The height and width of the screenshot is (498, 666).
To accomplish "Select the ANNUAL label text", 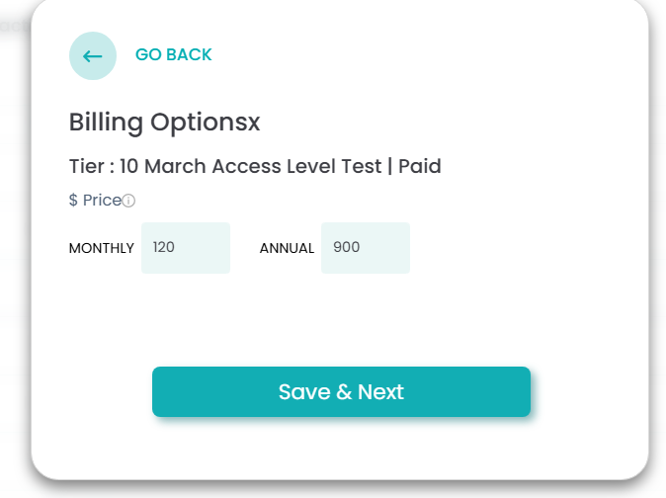I will 287,248.
